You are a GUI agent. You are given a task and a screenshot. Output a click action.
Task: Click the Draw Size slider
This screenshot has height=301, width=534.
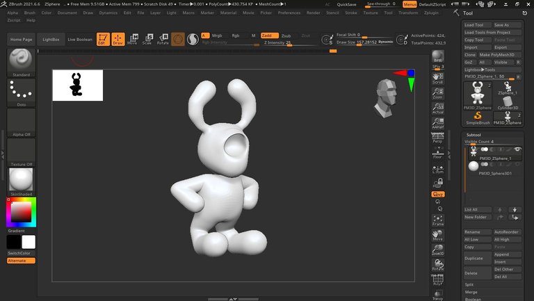point(364,42)
